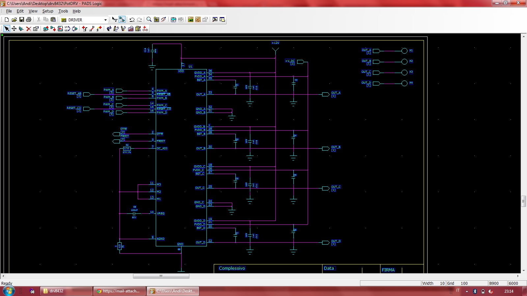Save the schematic with floppy disk icon
527x296 pixels.
22,20
